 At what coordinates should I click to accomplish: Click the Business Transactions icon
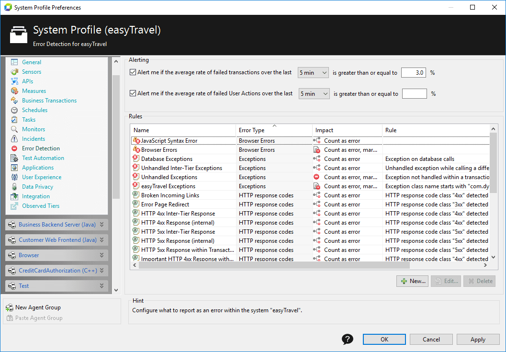click(14, 101)
